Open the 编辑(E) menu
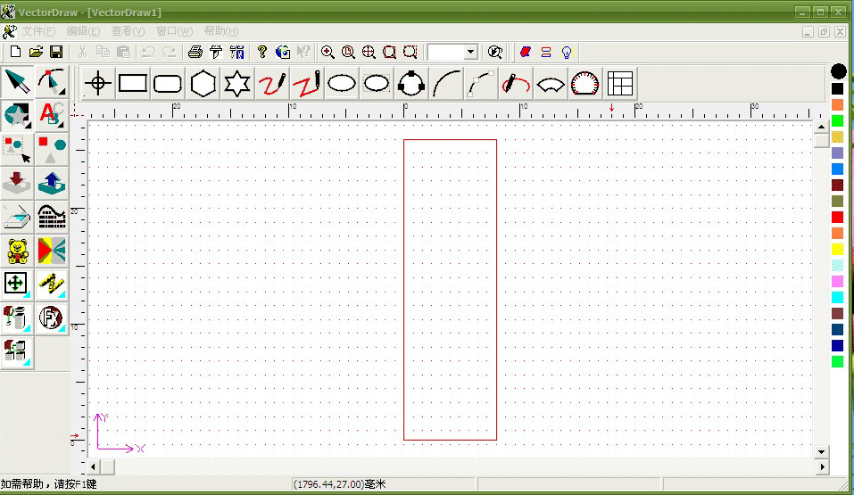This screenshot has width=854, height=495. tap(83, 31)
